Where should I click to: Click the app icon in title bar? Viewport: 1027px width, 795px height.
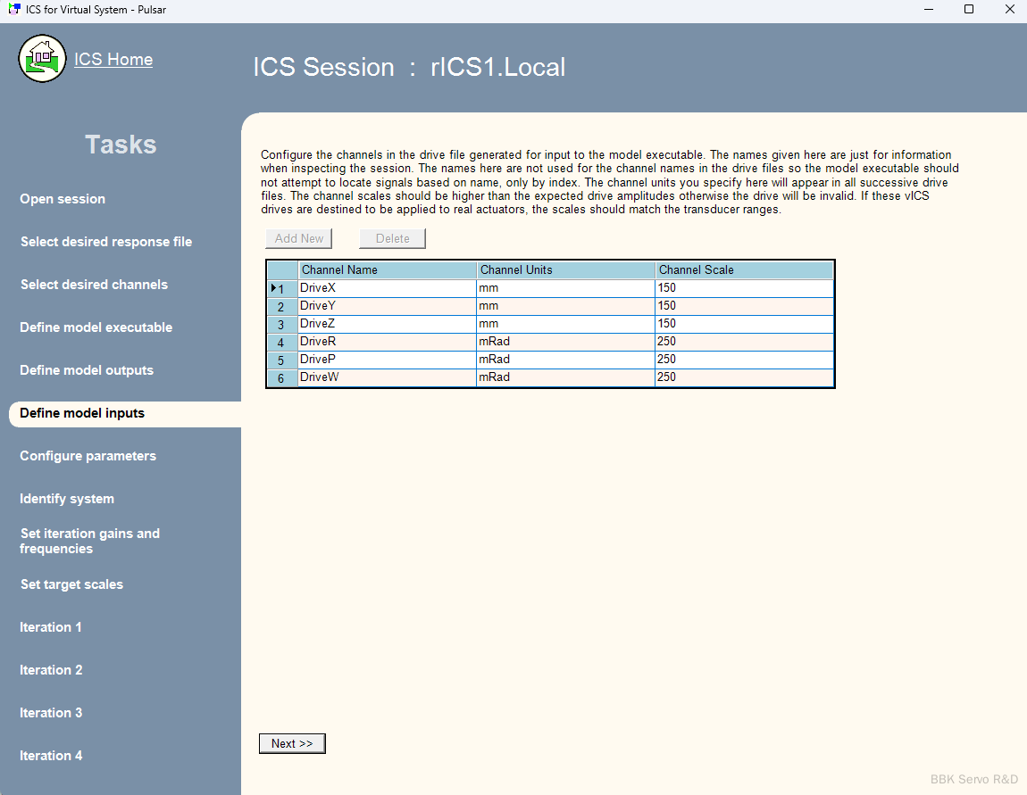(13, 10)
